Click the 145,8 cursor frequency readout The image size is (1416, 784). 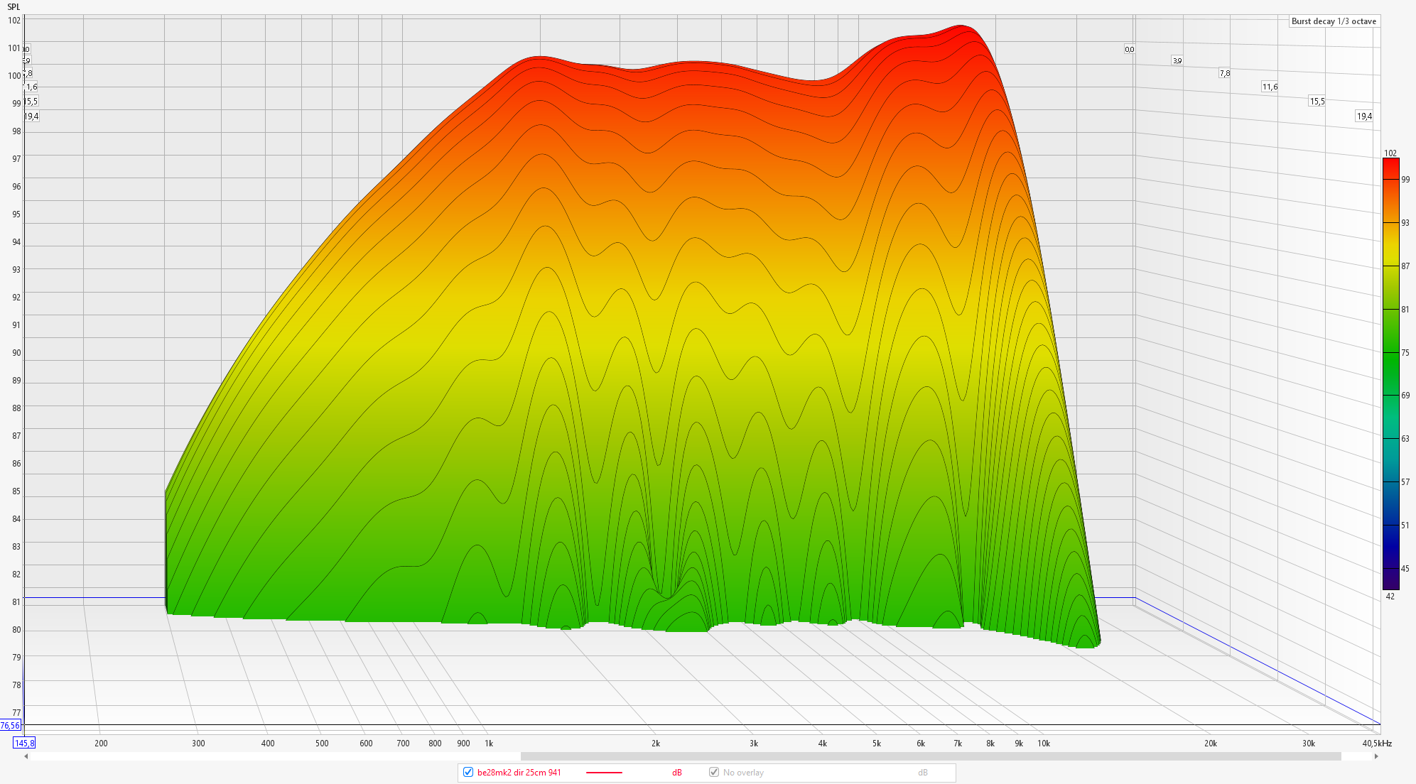pos(23,743)
